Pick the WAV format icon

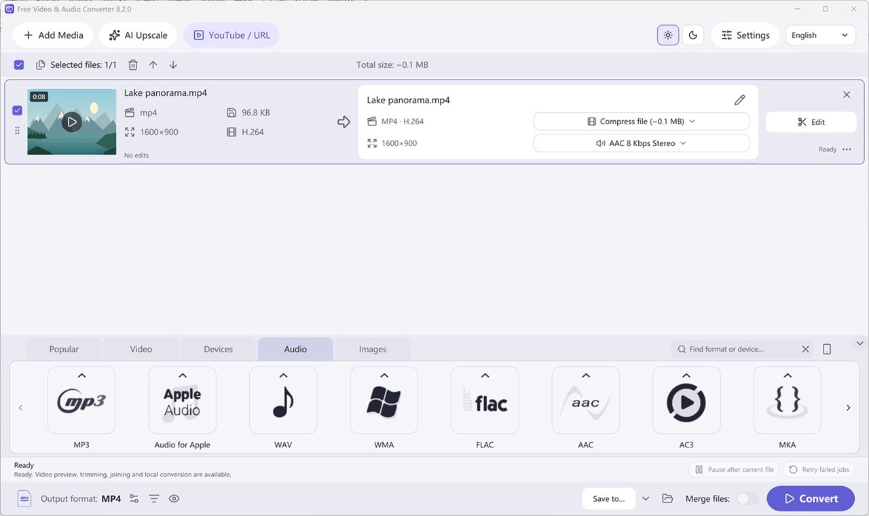[x=283, y=400]
